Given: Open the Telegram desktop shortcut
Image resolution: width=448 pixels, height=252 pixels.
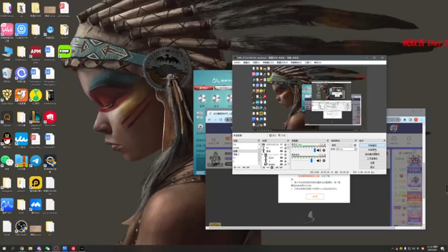Looking at the screenshot, I should [35, 162].
